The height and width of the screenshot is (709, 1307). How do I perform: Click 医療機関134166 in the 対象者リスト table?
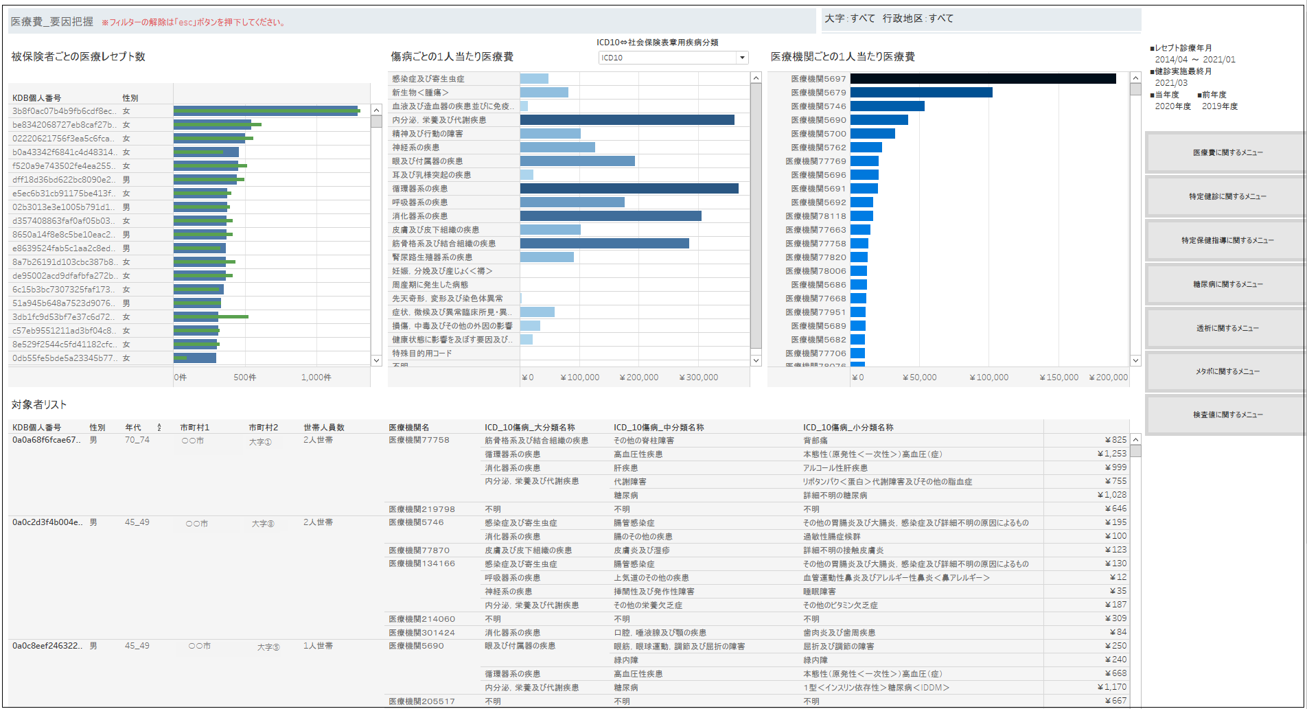(421, 563)
